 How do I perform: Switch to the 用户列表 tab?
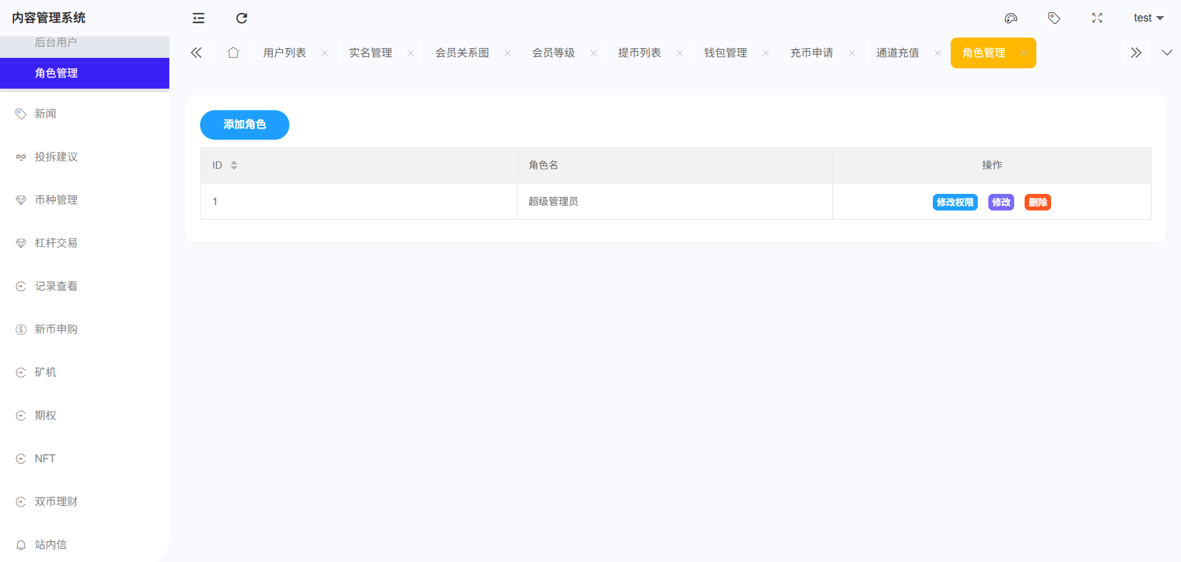[284, 53]
